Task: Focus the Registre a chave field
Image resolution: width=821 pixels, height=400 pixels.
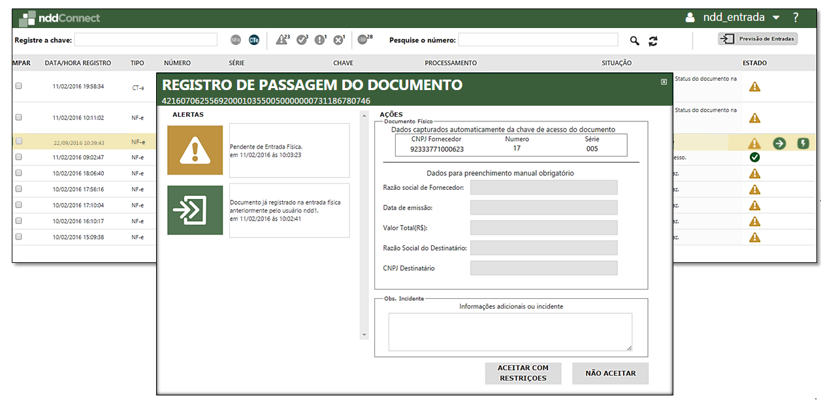Action: point(146,40)
